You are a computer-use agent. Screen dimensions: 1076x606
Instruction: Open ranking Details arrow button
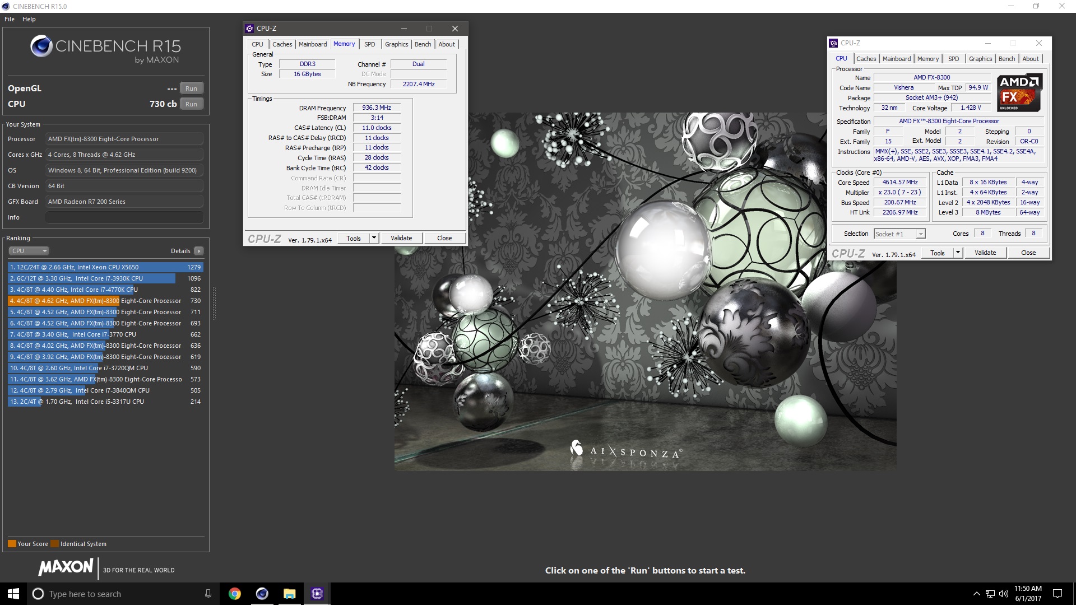click(199, 251)
